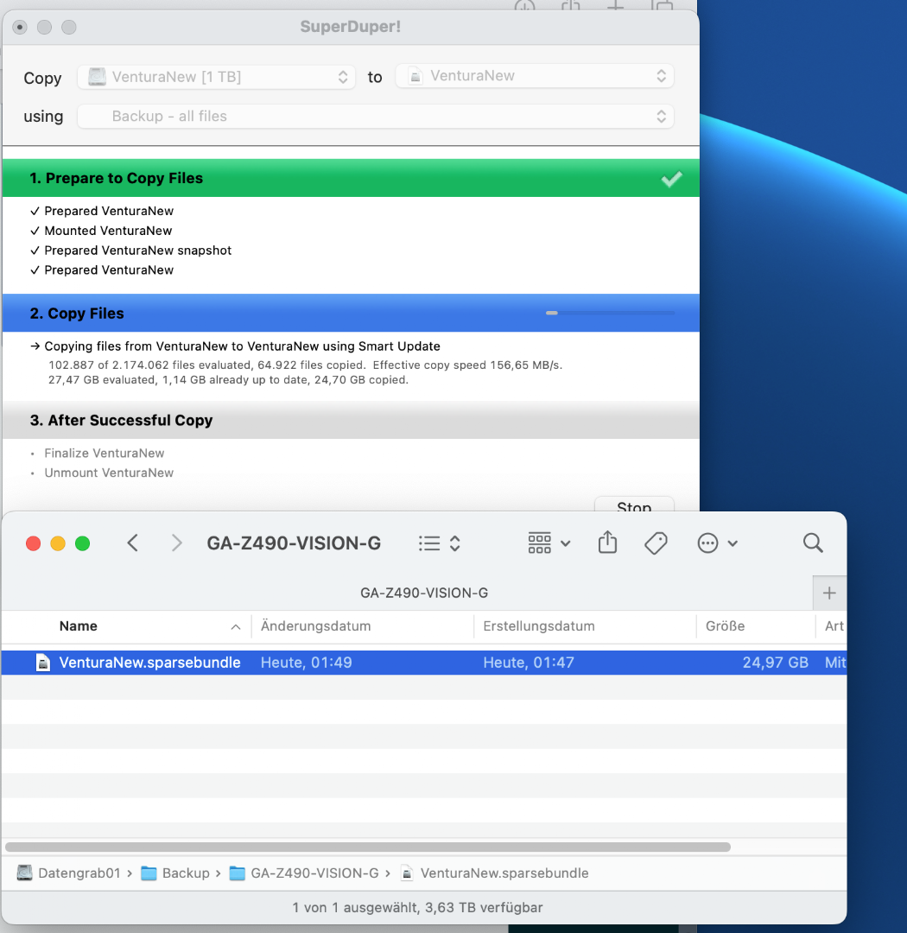Search in Finder window

[x=812, y=543]
